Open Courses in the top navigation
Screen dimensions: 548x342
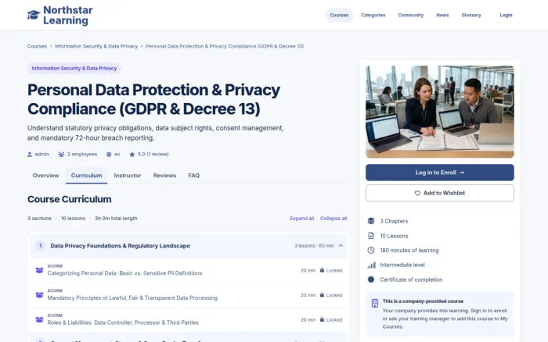[x=339, y=16]
